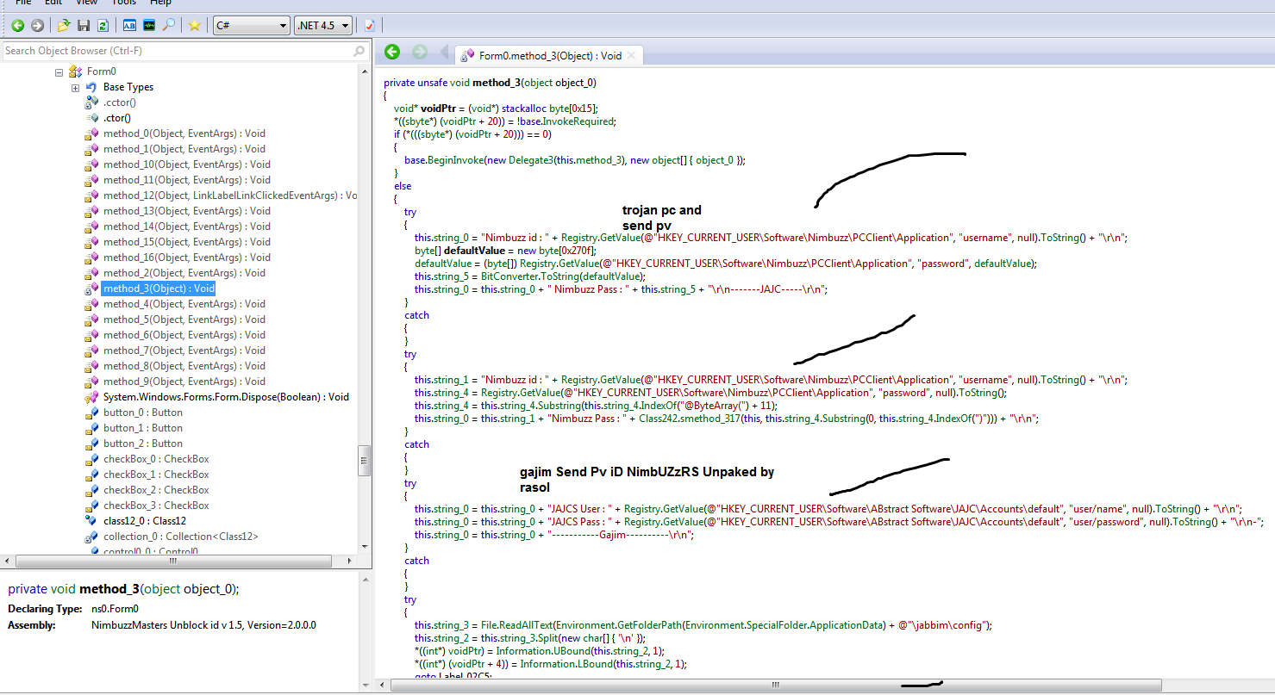Click the NimbuzzMasters Unblock id assembly link
The image size is (1275, 695).
click(x=203, y=625)
